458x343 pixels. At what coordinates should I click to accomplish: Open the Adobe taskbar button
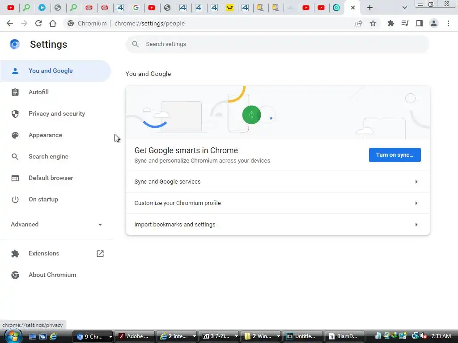pyautogui.click(x=134, y=336)
